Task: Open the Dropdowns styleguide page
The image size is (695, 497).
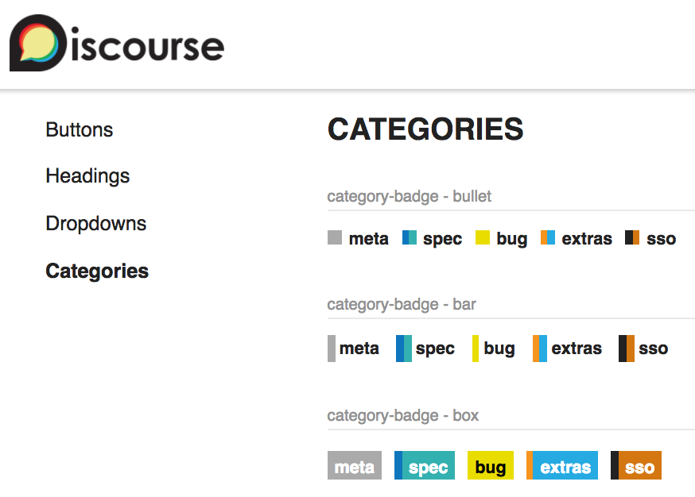Action: point(96,224)
